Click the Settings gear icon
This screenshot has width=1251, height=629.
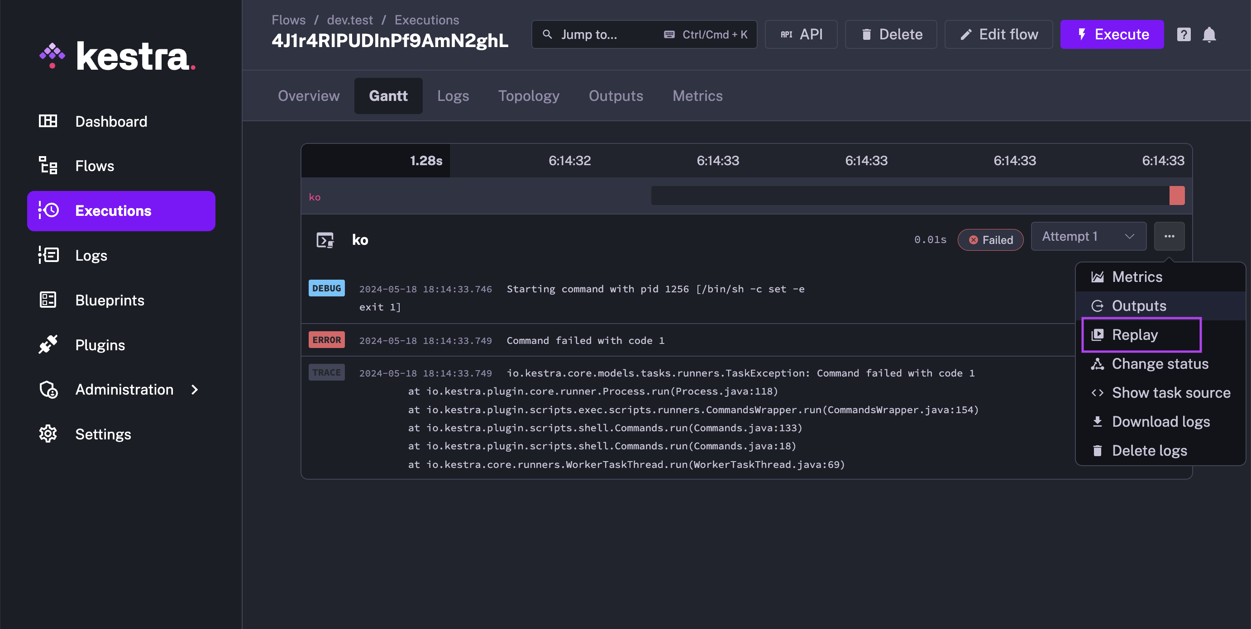[48, 434]
